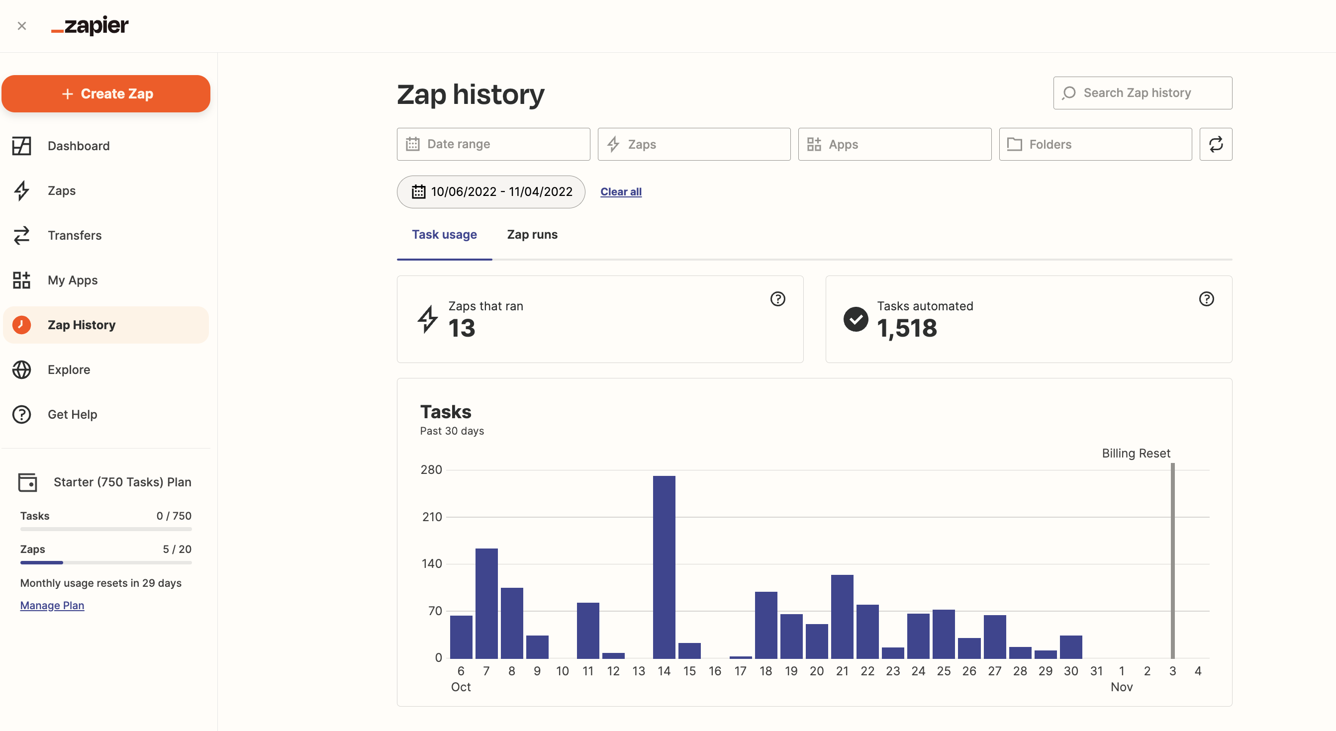Open help tooltip for Tasks automated
The width and height of the screenshot is (1336, 731).
(x=1206, y=299)
